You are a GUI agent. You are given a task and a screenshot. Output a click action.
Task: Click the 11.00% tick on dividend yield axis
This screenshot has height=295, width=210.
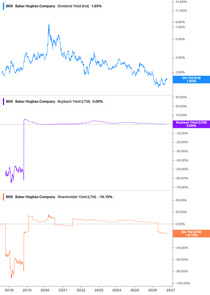[181, 11]
